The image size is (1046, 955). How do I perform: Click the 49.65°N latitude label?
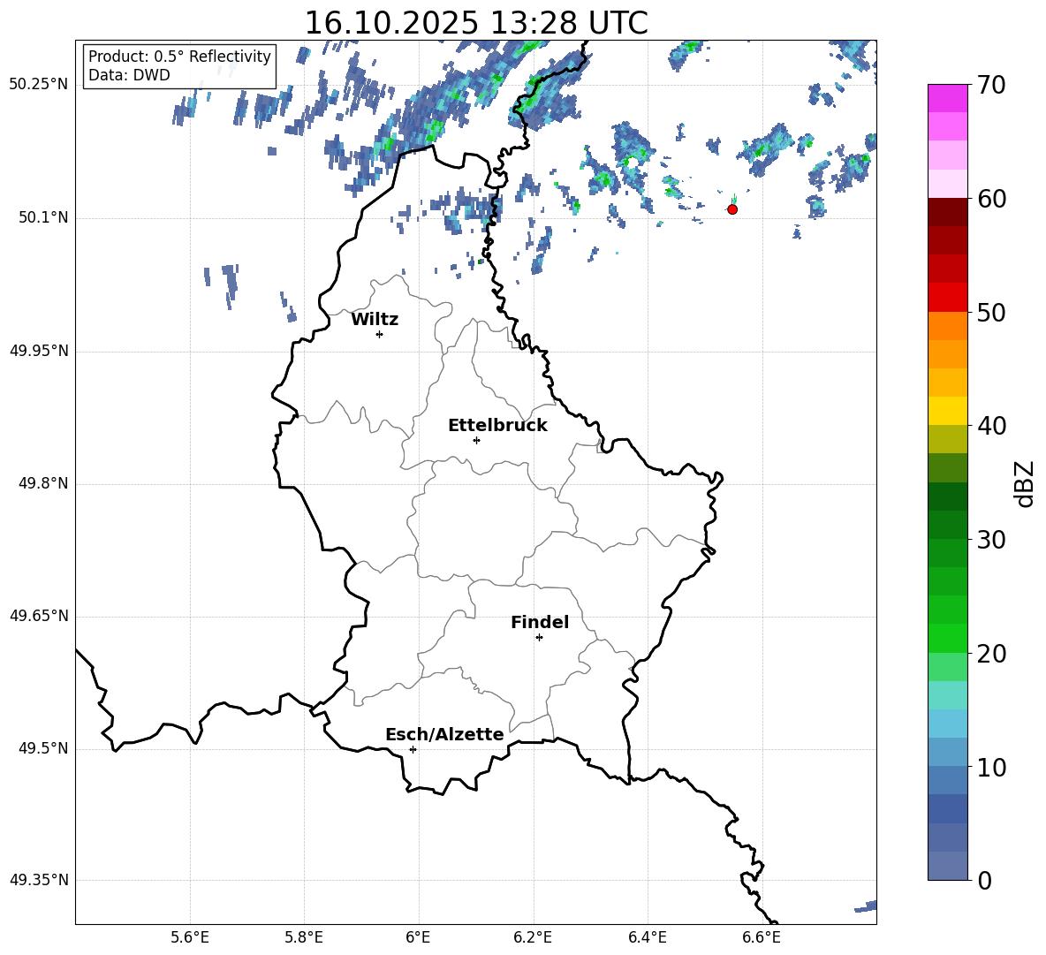pyautogui.click(x=39, y=616)
